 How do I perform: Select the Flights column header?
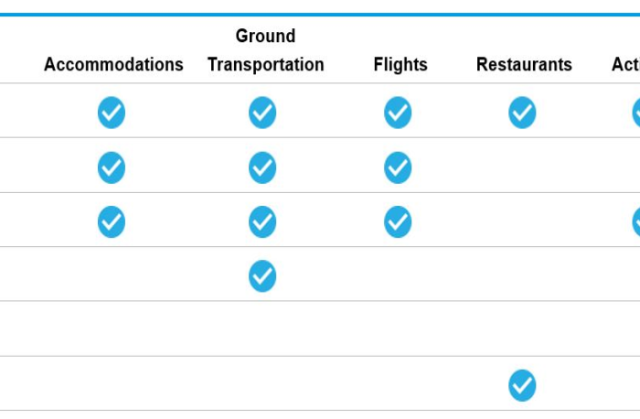(400, 65)
